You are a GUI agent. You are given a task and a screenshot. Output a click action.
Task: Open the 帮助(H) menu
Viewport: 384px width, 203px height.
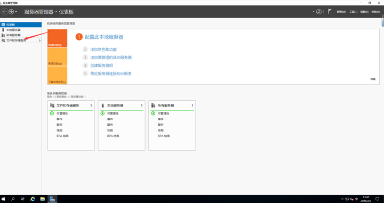[375, 12]
